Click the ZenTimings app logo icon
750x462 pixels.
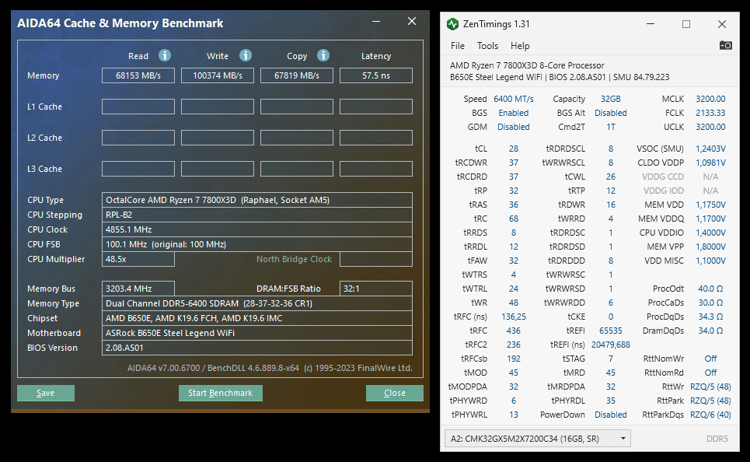(x=452, y=24)
